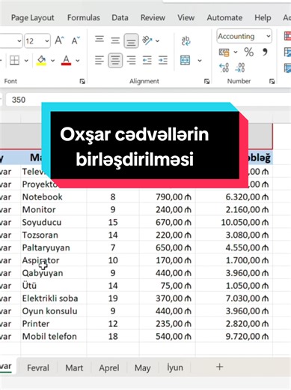The height and width of the screenshot is (390, 291).
Task: Expand the Merge & Center options arrow
Action: coord(200,60)
